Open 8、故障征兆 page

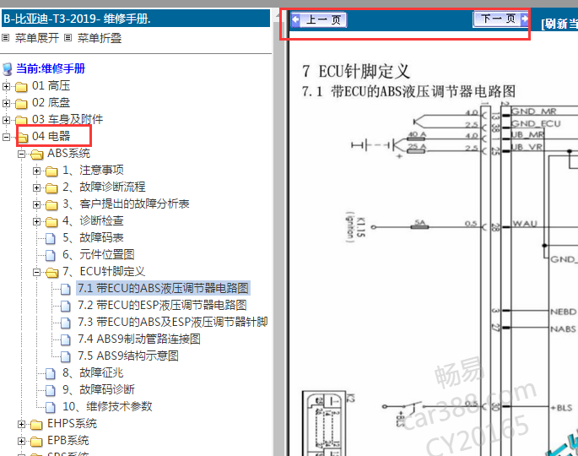(x=93, y=372)
